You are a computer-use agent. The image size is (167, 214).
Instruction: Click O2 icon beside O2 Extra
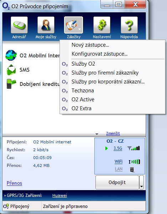coord(65,109)
